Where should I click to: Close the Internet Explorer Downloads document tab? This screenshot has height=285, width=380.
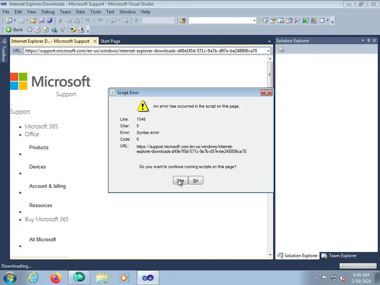(x=95, y=41)
